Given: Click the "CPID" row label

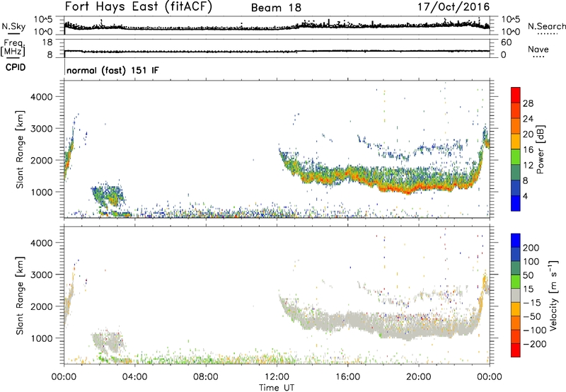Looking at the screenshot, I should [16, 67].
